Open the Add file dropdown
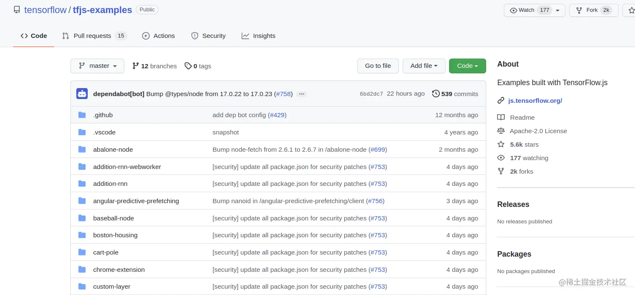This screenshot has width=635, height=295. point(424,66)
